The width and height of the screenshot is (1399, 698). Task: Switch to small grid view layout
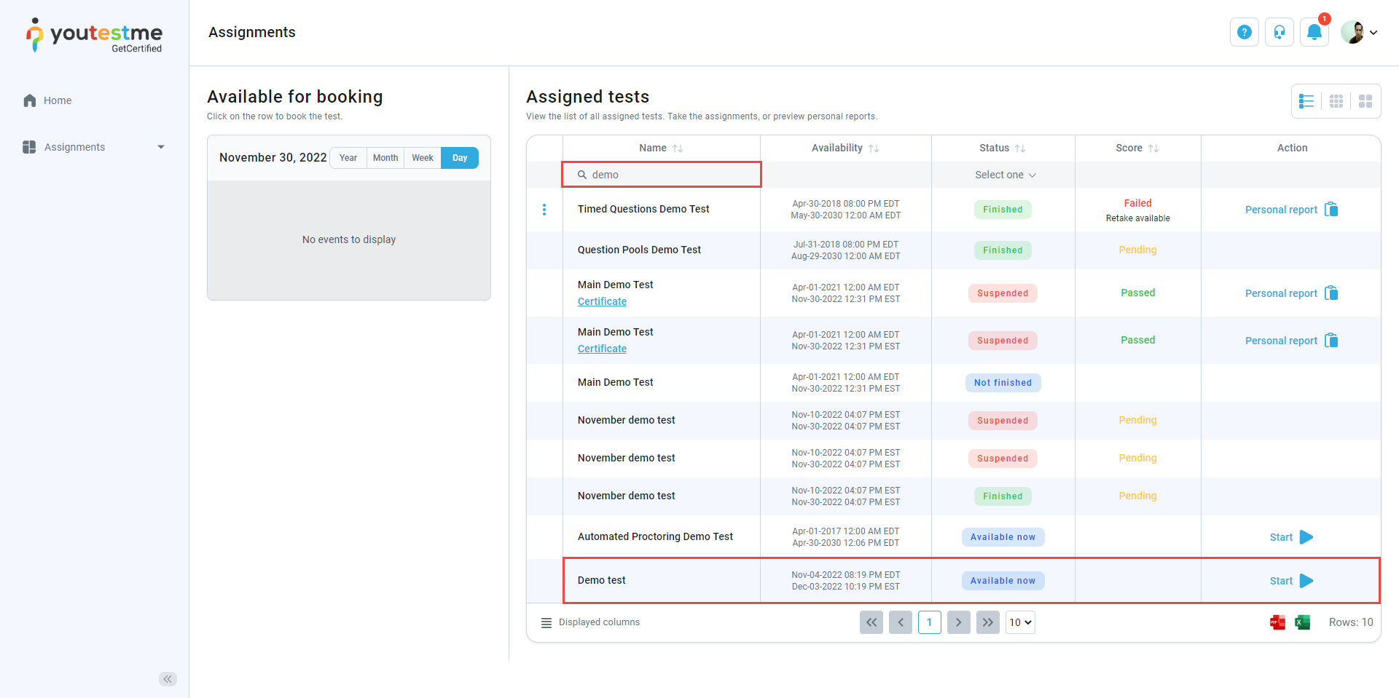[1336, 101]
